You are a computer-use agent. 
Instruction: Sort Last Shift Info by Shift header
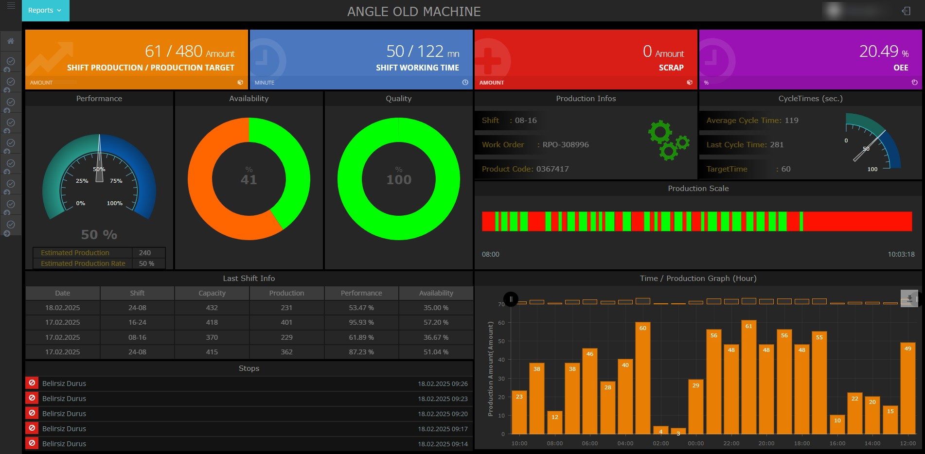[137, 293]
